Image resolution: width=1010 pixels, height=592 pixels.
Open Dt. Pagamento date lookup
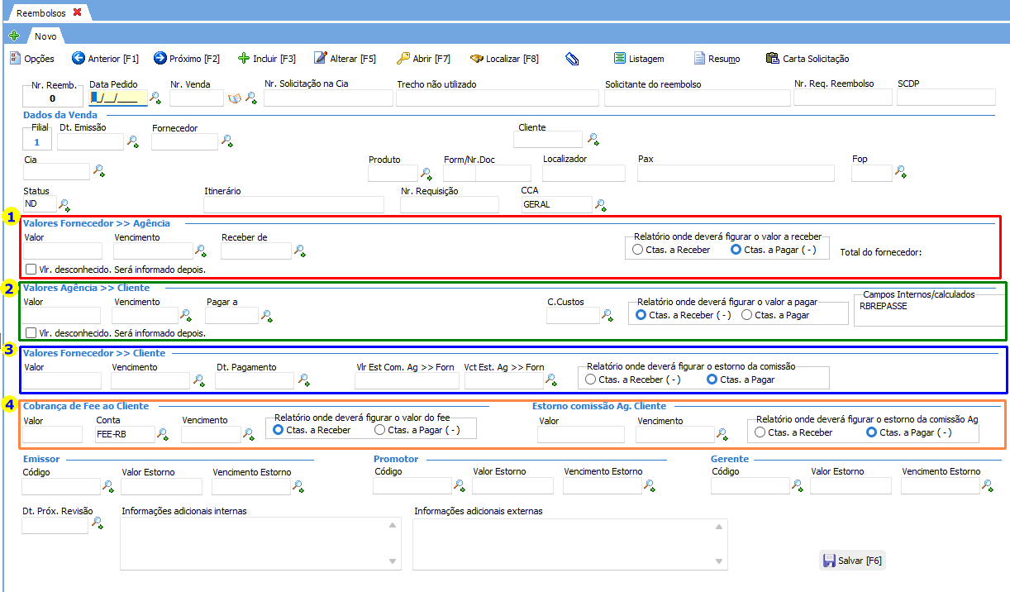coord(304,380)
